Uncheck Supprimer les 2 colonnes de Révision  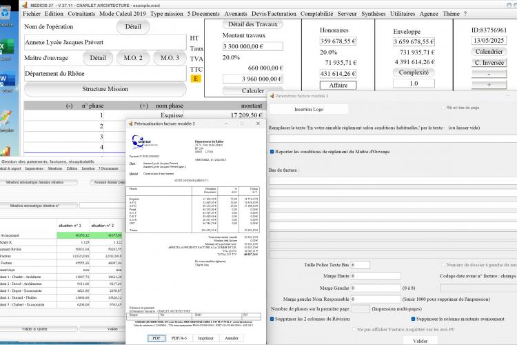272,319
